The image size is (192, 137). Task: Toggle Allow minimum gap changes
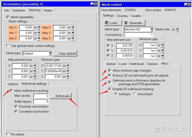[x=110, y=70]
